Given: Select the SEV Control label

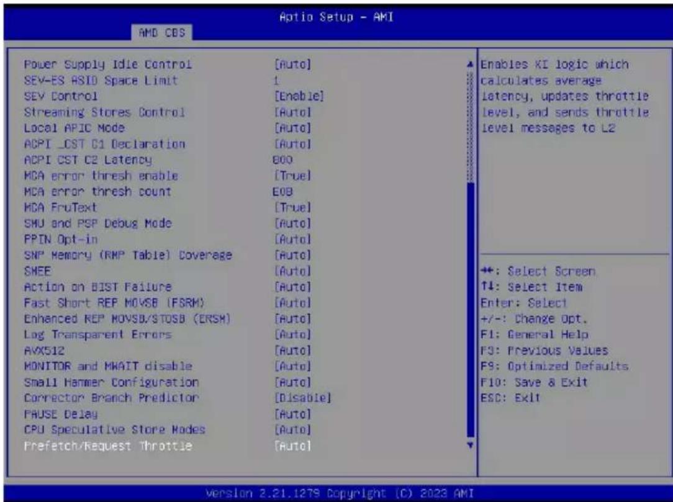Looking at the screenshot, I should 60,96.
